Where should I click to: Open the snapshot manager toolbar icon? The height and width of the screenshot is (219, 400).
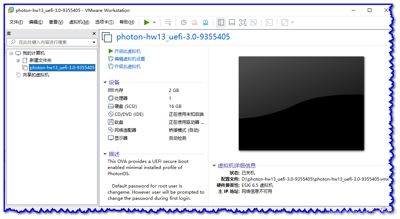205,22
